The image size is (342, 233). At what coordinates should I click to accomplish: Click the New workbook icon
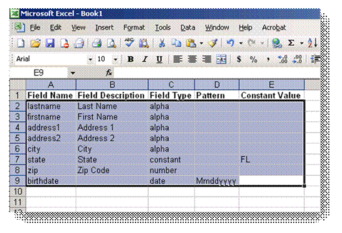point(20,43)
